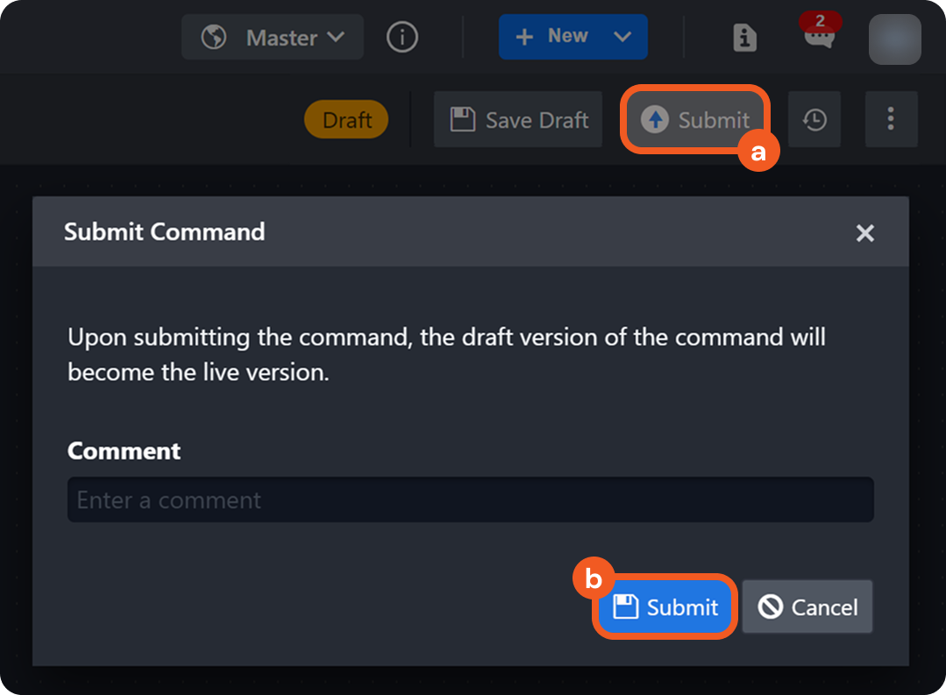Screen dimensions: 946x695
Task: Open the three-dot more options menu
Action: (x=891, y=119)
